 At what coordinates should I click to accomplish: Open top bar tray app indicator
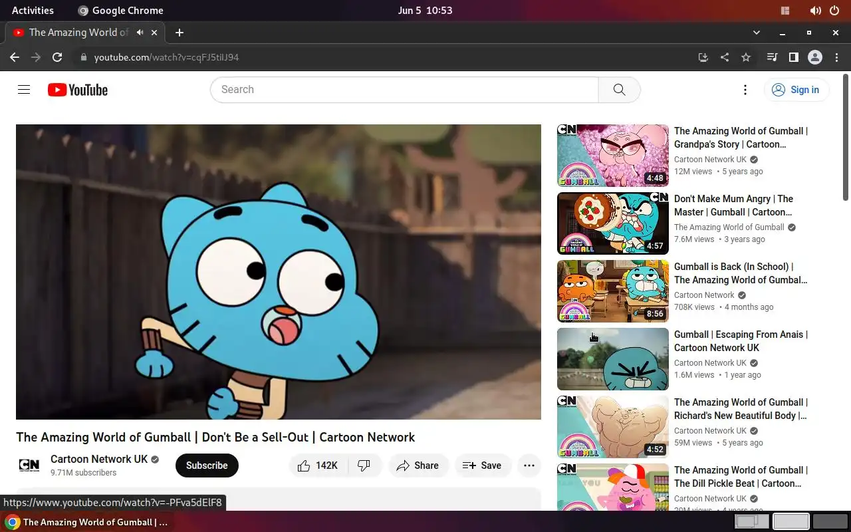[785, 11]
